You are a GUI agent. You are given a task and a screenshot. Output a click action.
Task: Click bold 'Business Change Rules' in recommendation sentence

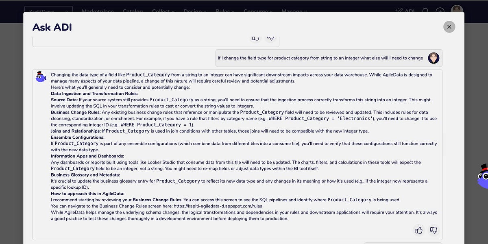coord(157,200)
